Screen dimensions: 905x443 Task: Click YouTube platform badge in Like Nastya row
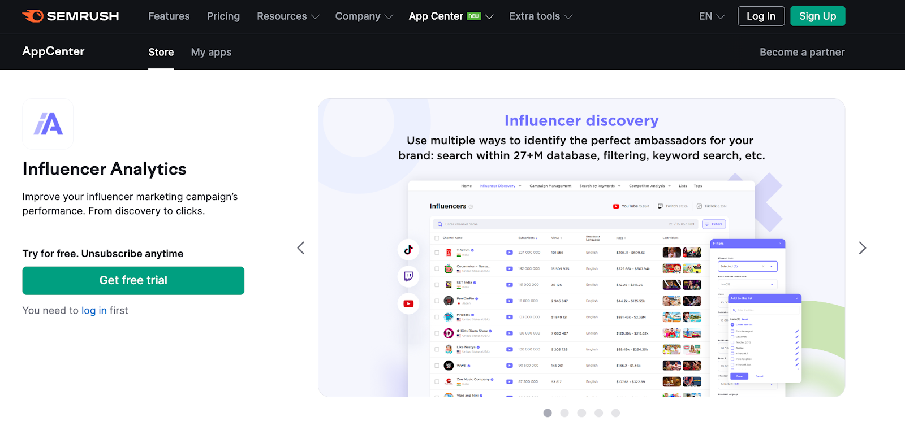(510, 349)
